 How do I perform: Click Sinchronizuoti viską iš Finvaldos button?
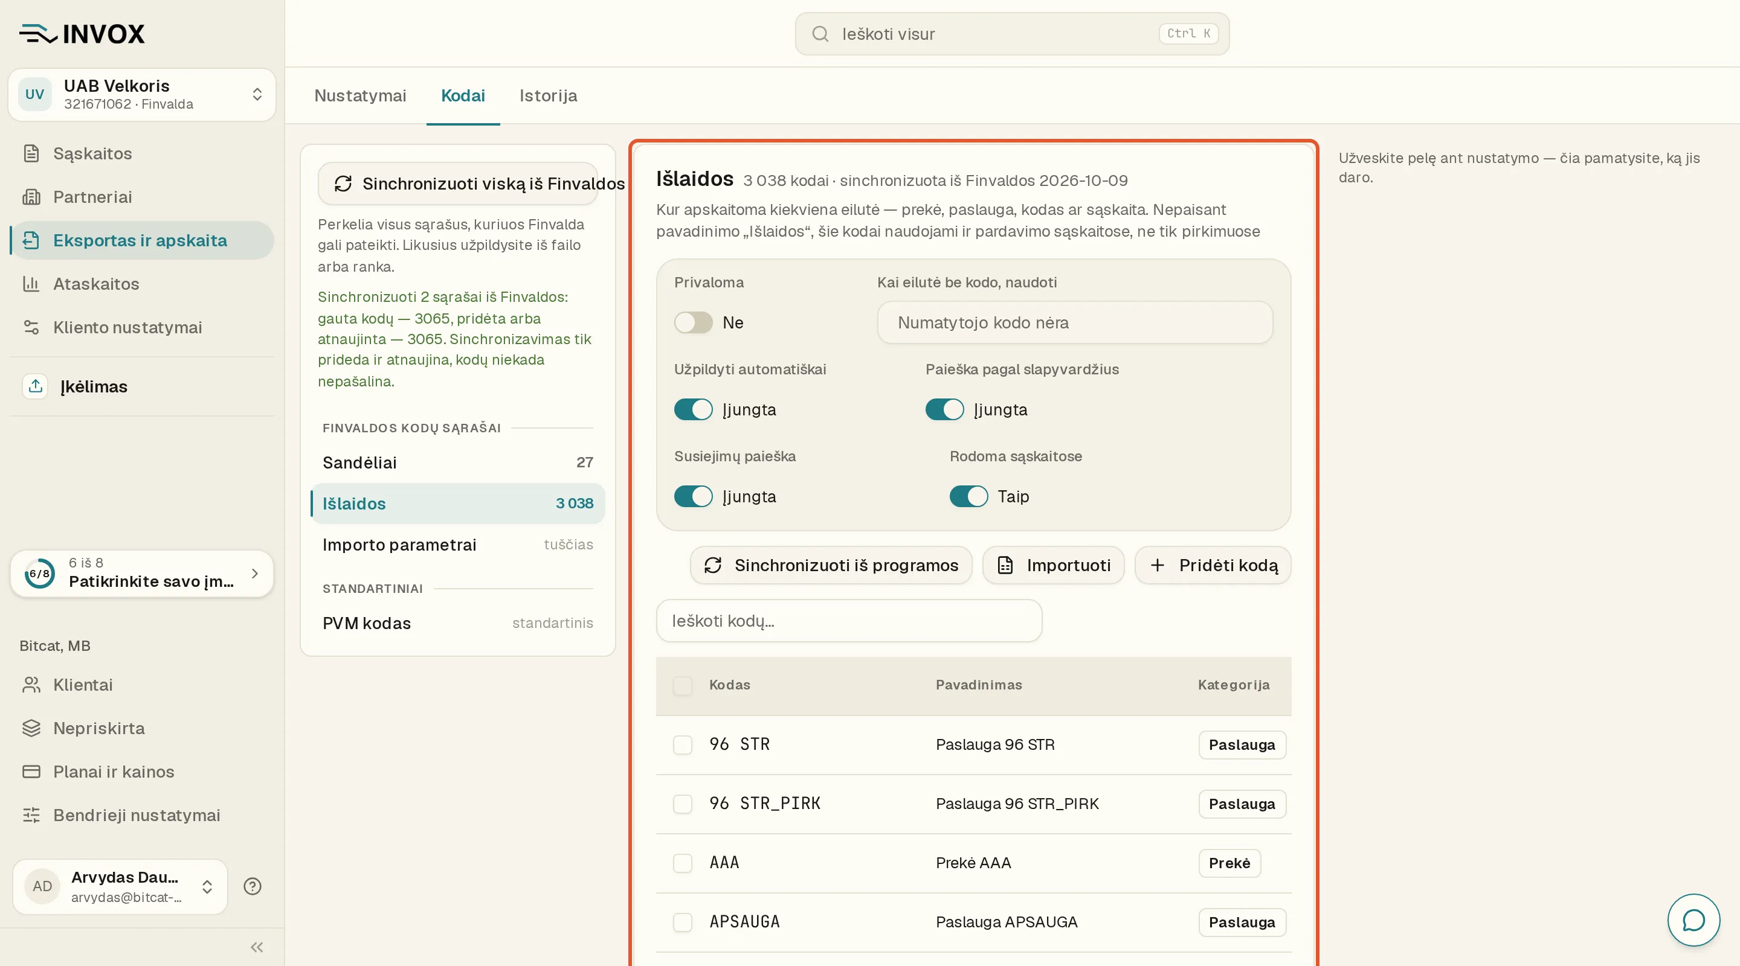coord(459,184)
